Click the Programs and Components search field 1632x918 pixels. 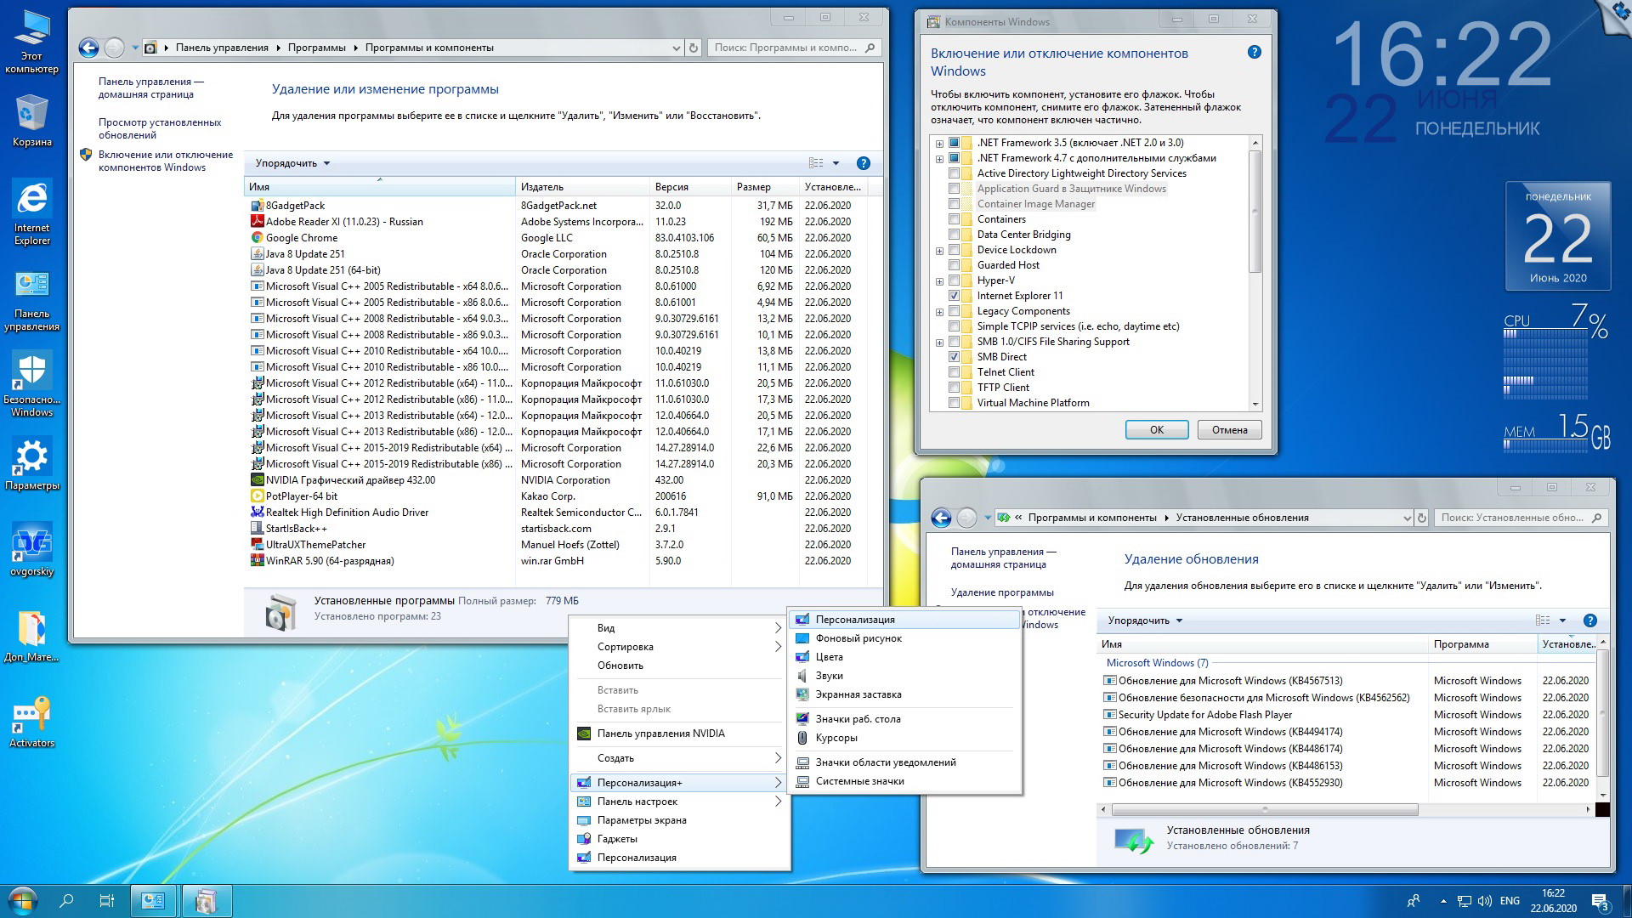coord(792,48)
